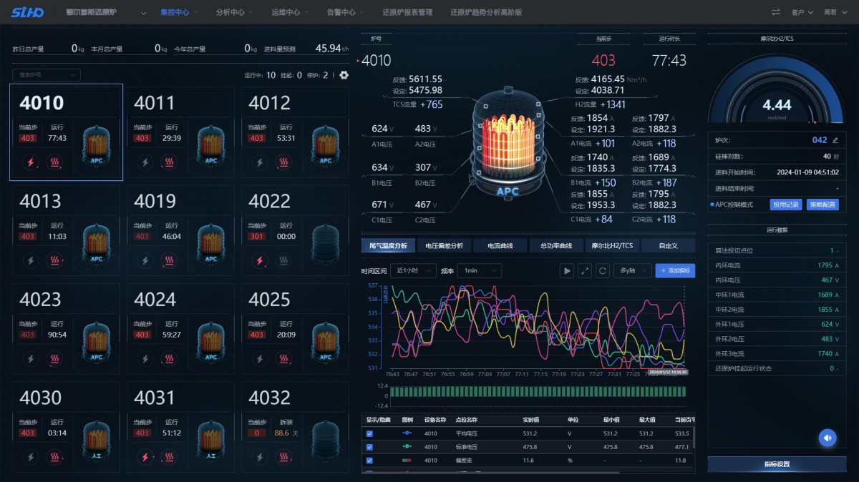Click the swap arrows icon in top bar

pos(775,12)
